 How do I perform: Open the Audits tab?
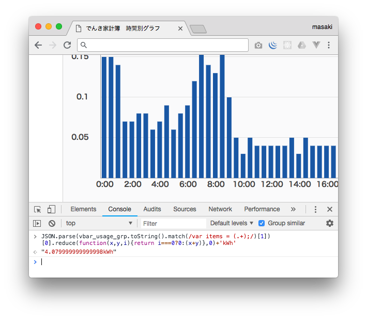[x=152, y=209]
